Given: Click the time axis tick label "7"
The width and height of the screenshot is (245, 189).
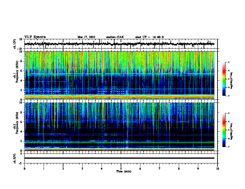Looking at the screenshot, I should (160, 169).
